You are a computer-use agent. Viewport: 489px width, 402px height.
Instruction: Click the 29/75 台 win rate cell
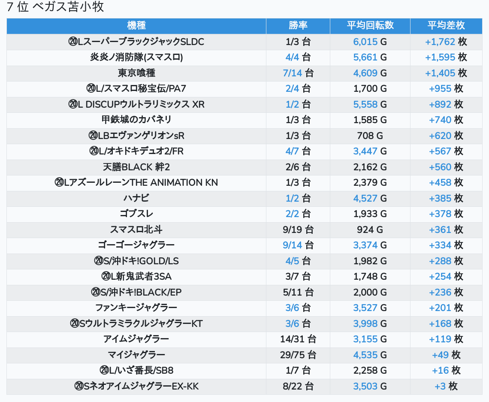click(298, 355)
